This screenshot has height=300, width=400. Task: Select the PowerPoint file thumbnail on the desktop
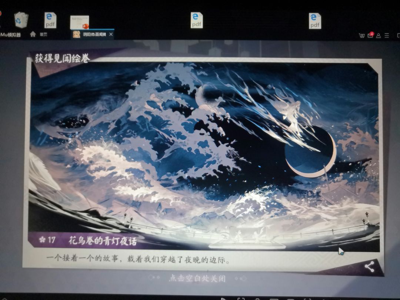pyautogui.click(x=80, y=23)
